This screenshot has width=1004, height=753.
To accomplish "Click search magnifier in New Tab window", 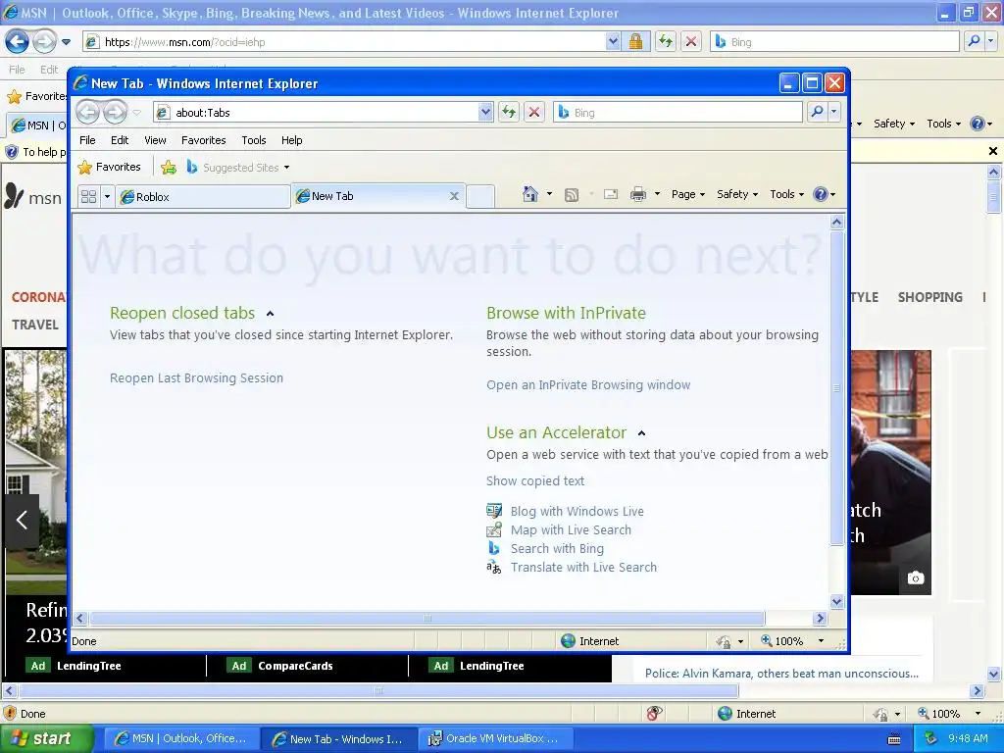I will (x=817, y=112).
